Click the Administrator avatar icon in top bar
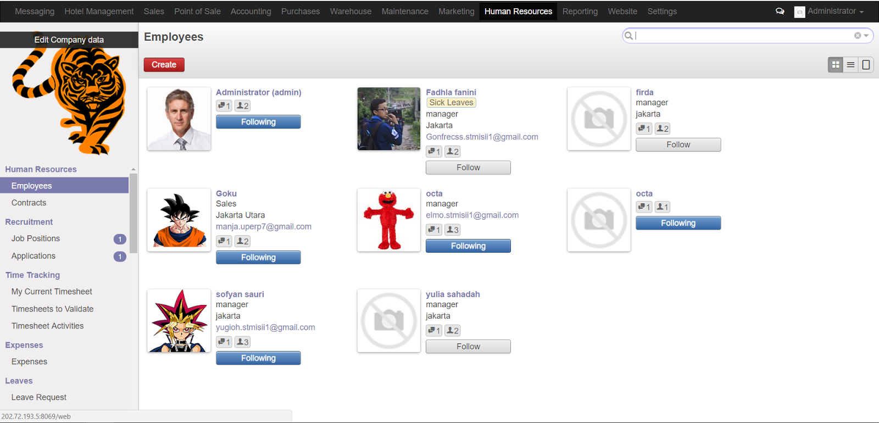Viewport: 879px width, 423px height. click(799, 12)
